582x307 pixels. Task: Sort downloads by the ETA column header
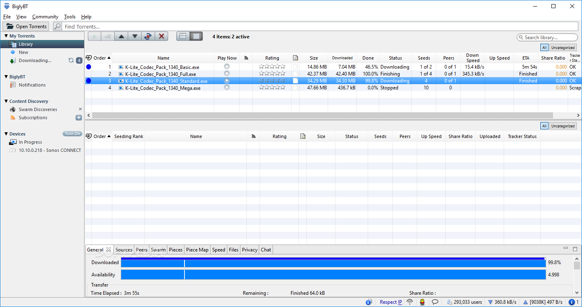coord(526,58)
